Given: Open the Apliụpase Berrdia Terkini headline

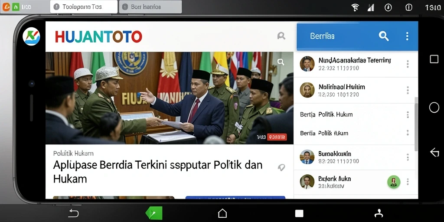Looking at the screenshot, I should click(x=158, y=172).
